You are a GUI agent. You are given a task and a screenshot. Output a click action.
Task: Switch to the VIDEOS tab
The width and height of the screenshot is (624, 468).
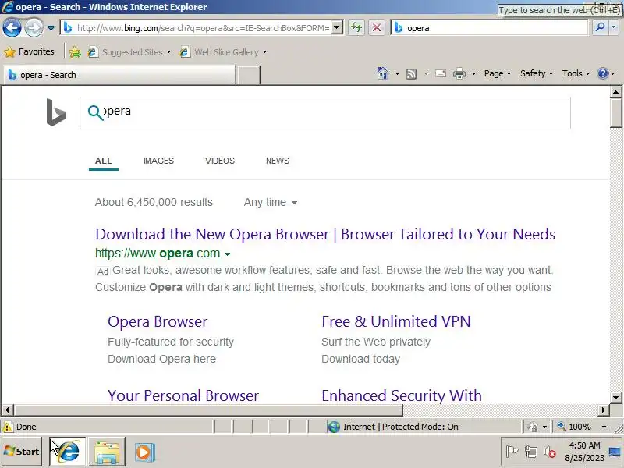coord(220,161)
